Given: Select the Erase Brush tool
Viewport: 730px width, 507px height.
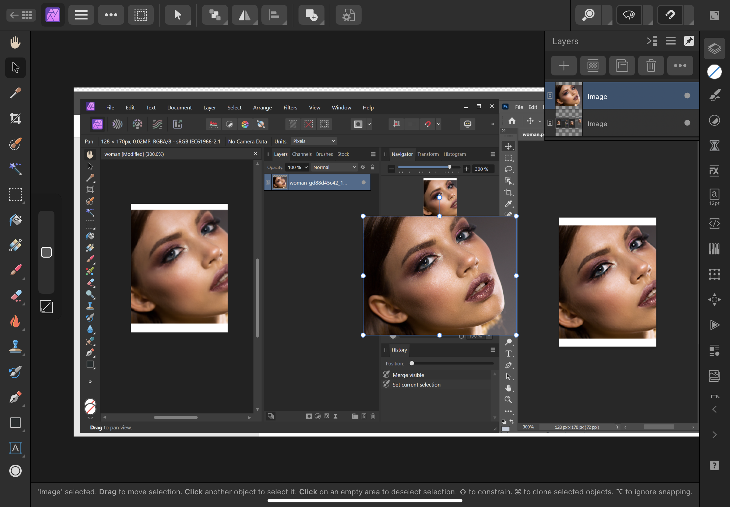Looking at the screenshot, I should [x=15, y=296].
